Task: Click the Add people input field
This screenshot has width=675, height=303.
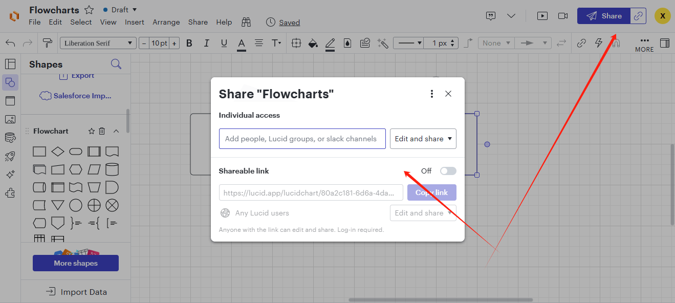Action: 302,139
